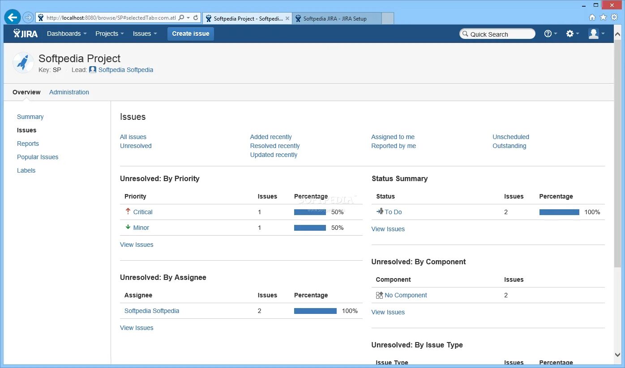Switch to the Administration tab

click(69, 92)
